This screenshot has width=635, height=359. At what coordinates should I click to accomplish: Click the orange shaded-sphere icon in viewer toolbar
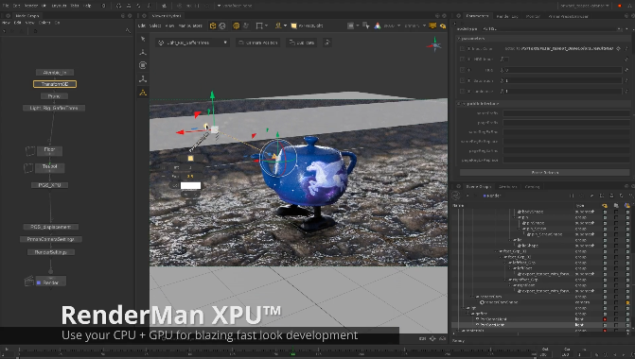[236, 26]
